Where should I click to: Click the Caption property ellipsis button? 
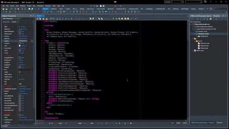tap(32, 41)
